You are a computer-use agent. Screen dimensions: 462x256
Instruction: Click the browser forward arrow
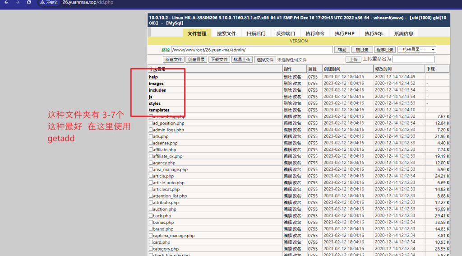(x=18, y=3)
